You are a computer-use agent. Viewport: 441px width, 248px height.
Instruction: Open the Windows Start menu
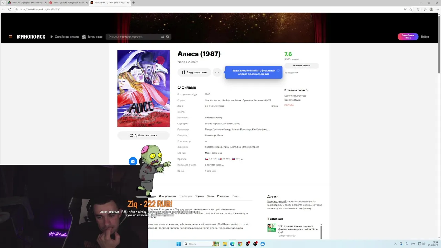pyautogui.click(x=178, y=244)
